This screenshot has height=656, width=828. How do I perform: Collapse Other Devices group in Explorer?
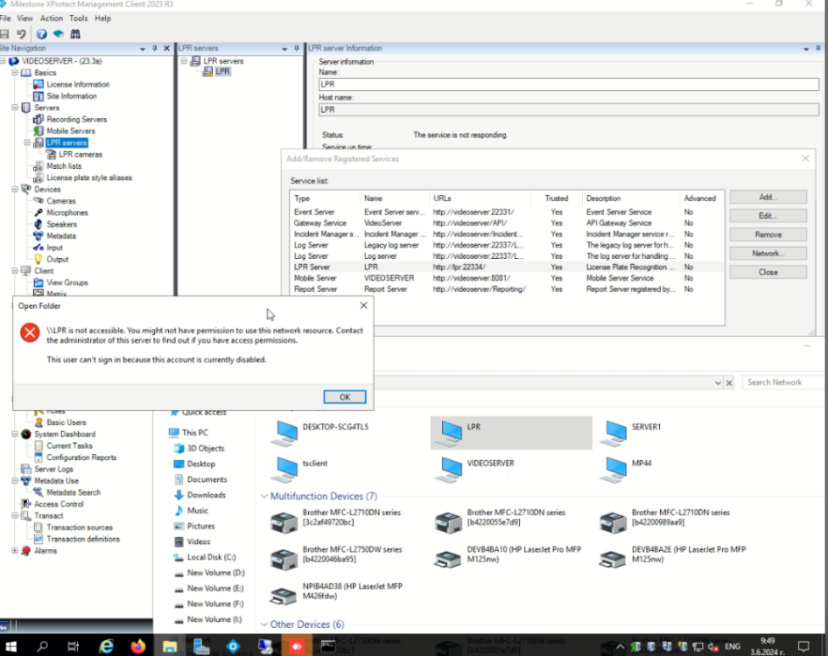[x=264, y=625]
